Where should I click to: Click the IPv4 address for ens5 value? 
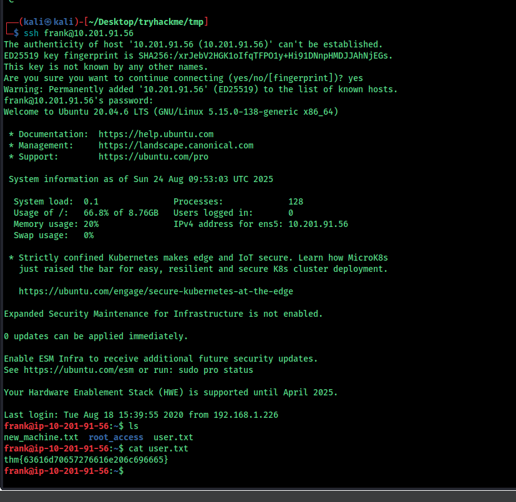(x=318, y=224)
